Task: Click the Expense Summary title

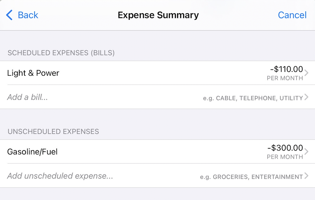Action: [x=158, y=15]
